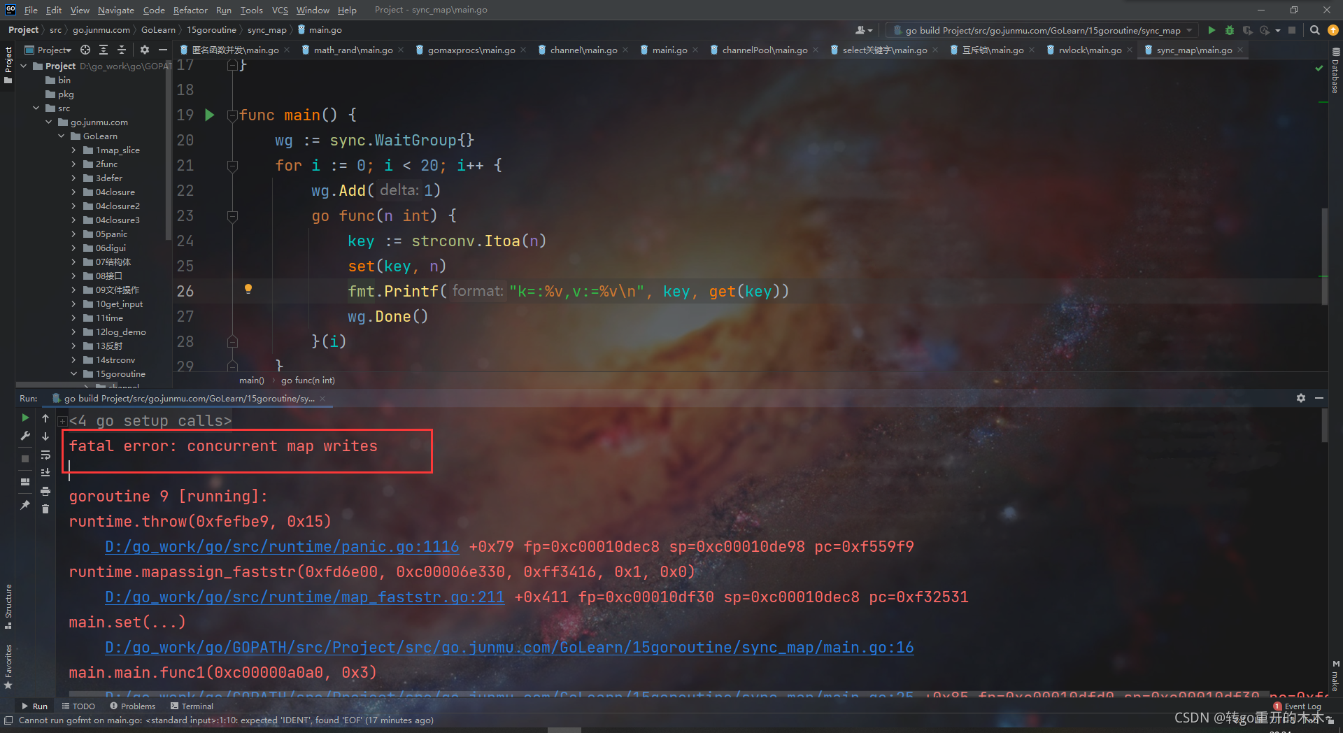The width and height of the screenshot is (1343, 733).
Task: Start debugging with the bug icon
Action: [x=1229, y=30]
